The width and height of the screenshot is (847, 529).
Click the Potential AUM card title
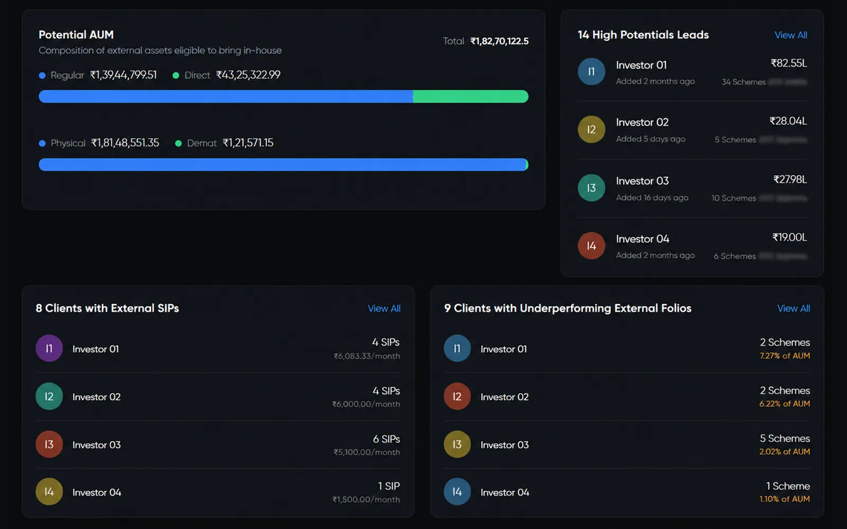click(76, 35)
